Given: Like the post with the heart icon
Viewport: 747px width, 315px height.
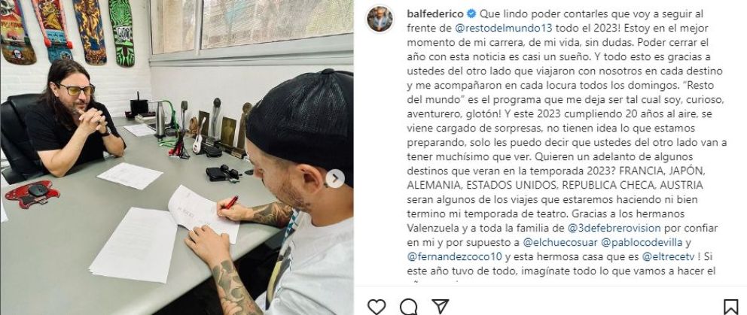Looking at the screenshot, I should click(x=377, y=306).
